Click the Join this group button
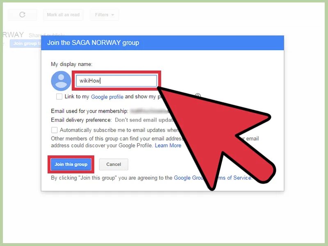This screenshot has width=328, height=246. (x=71, y=164)
